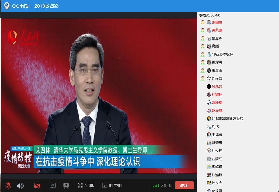Click the green status icon beside 蔡恩泽
This screenshot has width=279, height=192.
[x=203, y=38]
